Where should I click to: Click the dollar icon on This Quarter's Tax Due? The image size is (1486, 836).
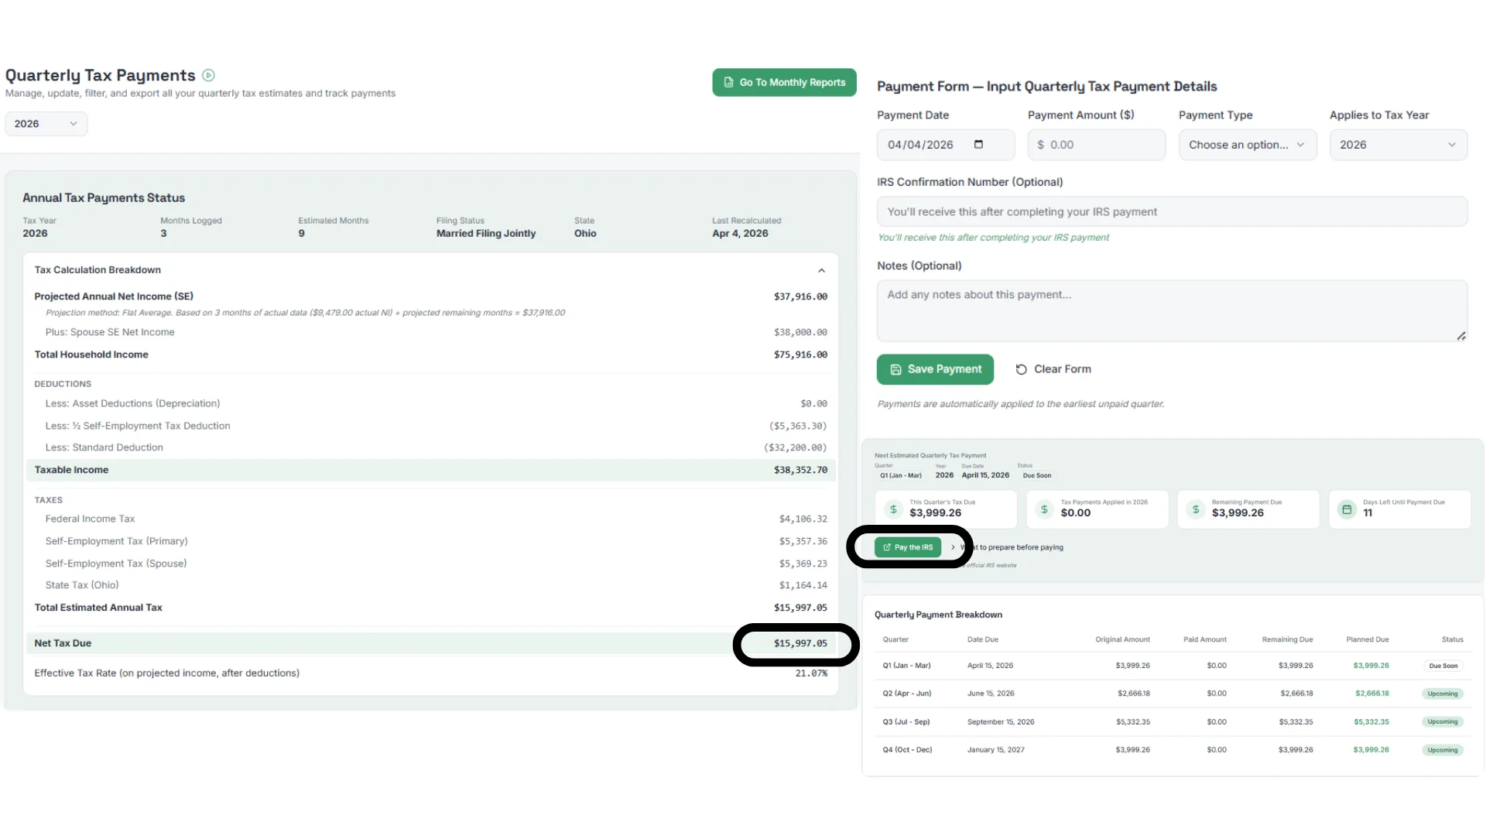click(893, 509)
